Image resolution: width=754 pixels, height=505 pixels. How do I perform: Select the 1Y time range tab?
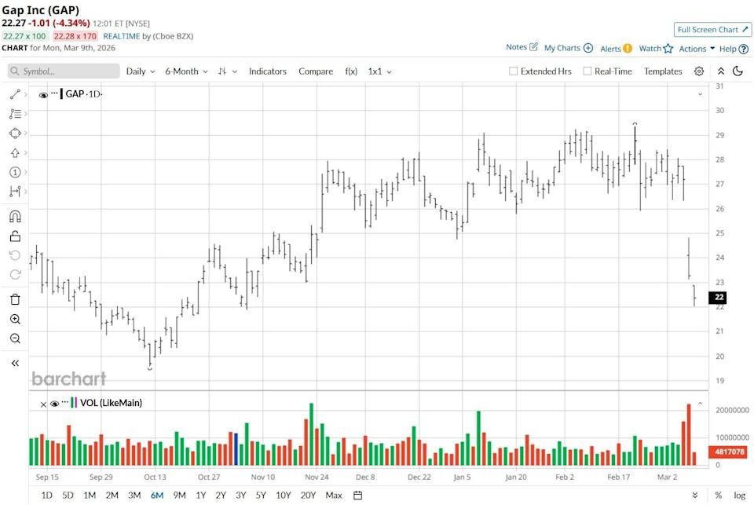[x=201, y=495]
